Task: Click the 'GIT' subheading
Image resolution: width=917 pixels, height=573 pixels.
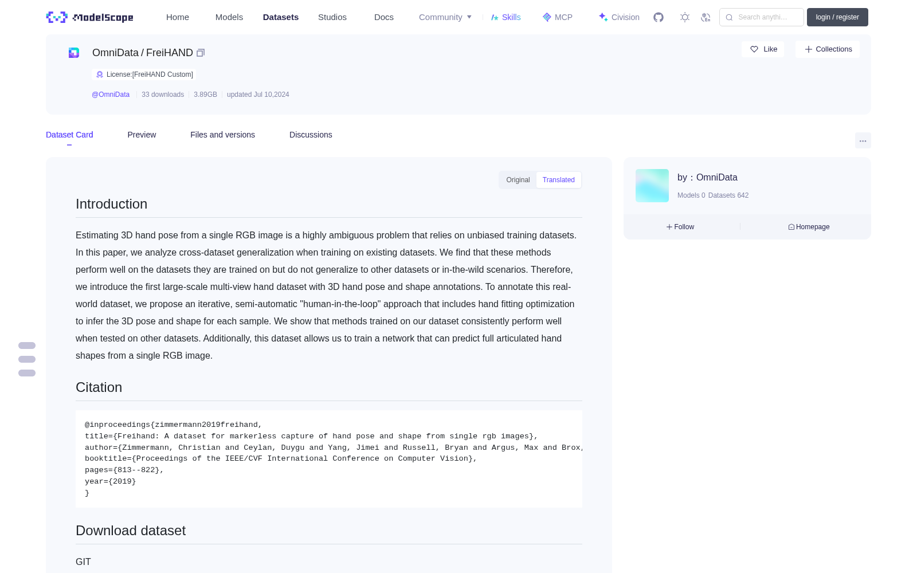Action: [x=83, y=562]
